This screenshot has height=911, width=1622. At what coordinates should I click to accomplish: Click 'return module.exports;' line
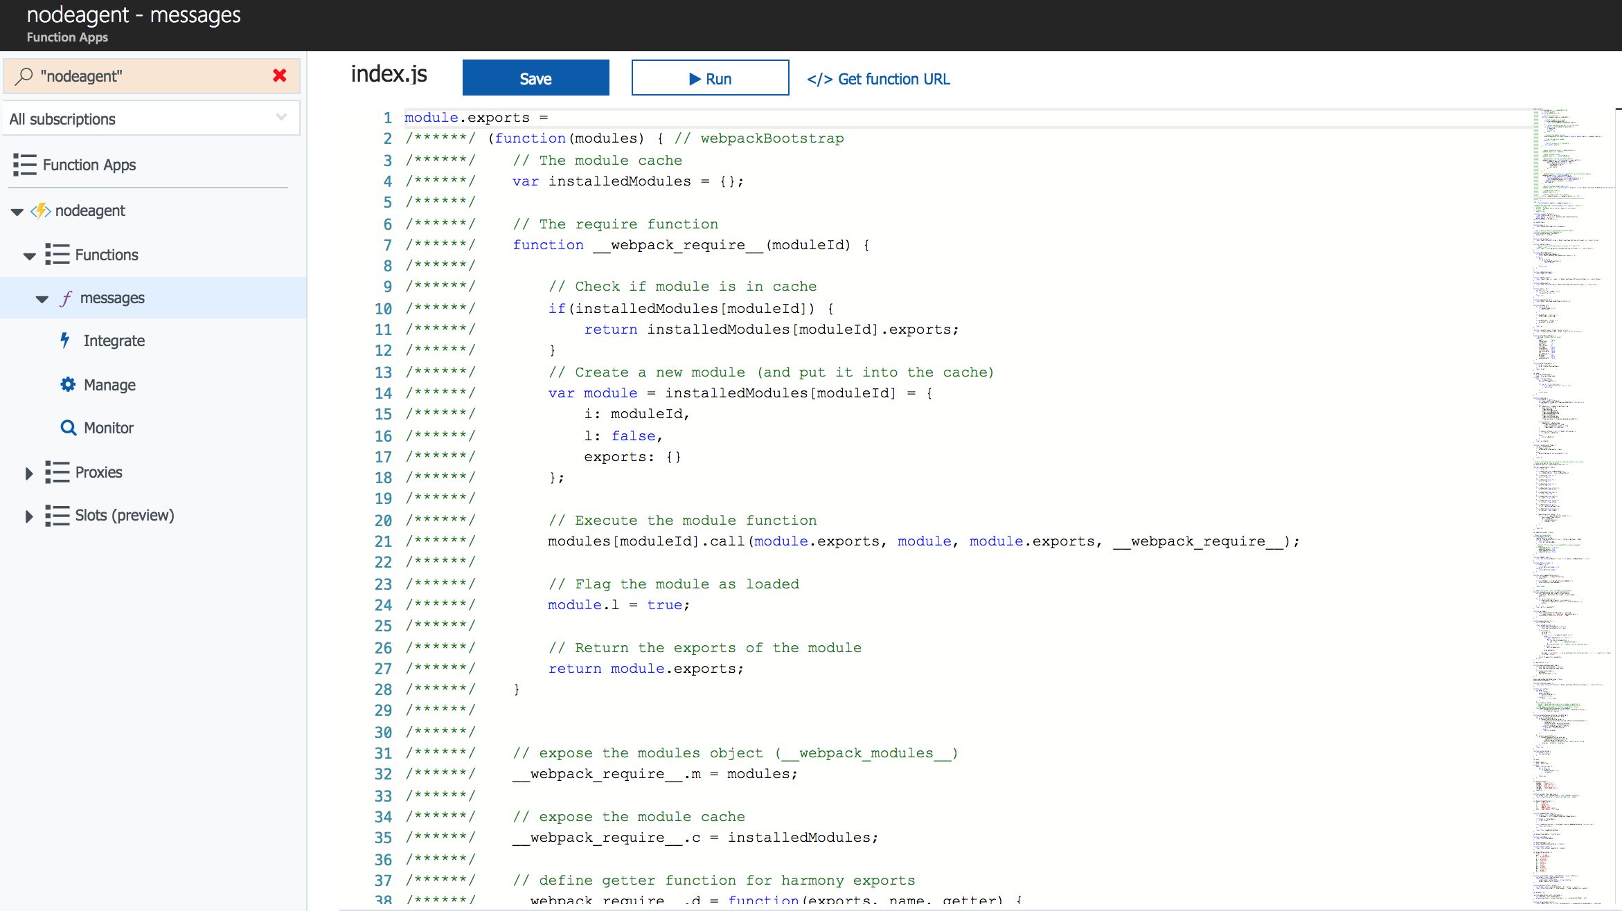pyautogui.click(x=646, y=669)
